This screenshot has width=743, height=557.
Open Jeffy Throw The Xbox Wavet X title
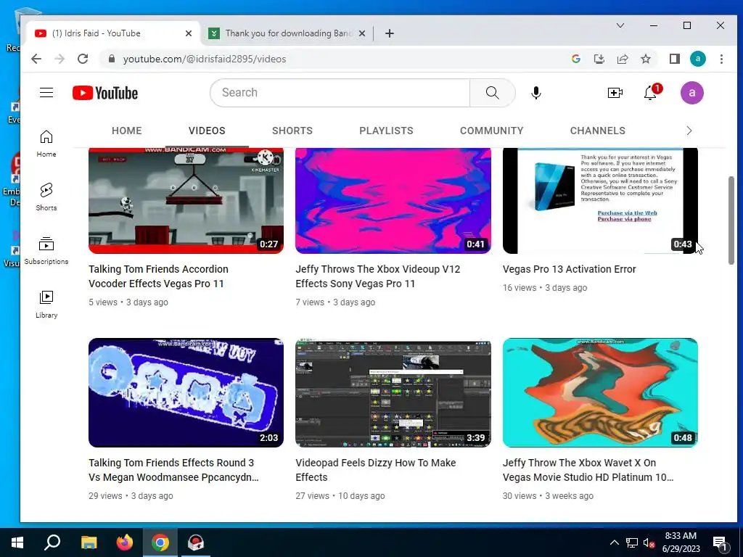(588, 470)
